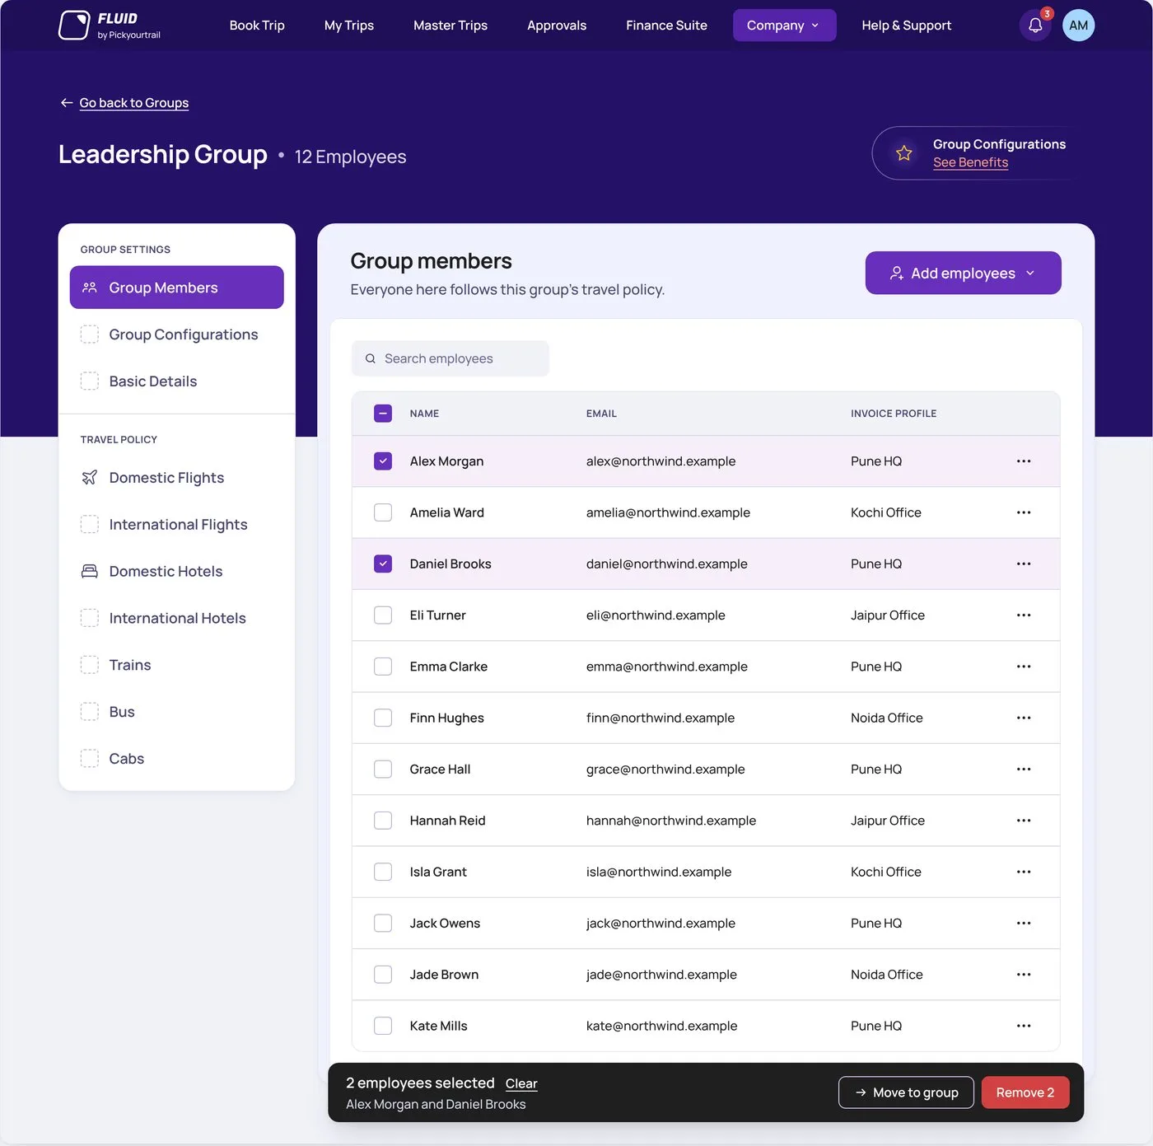
Task: Open the more options for Finn Hughes
Action: [x=1024, y=718]
